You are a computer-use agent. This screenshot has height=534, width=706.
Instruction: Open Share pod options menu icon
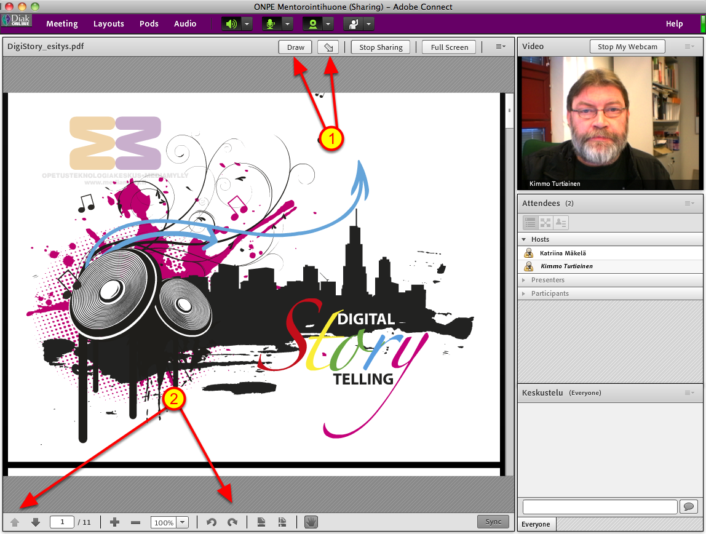pyautogui.click(x=501, y=47)
